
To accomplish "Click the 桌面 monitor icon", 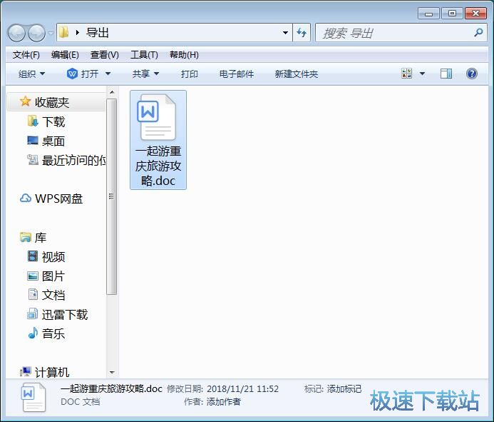I will tap(33, 141).
